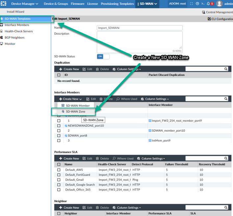Select SD-WAN Zone from the dropdown menu
Image resolution: width=233 pixels, height=216 pixels.
[76, 112]
